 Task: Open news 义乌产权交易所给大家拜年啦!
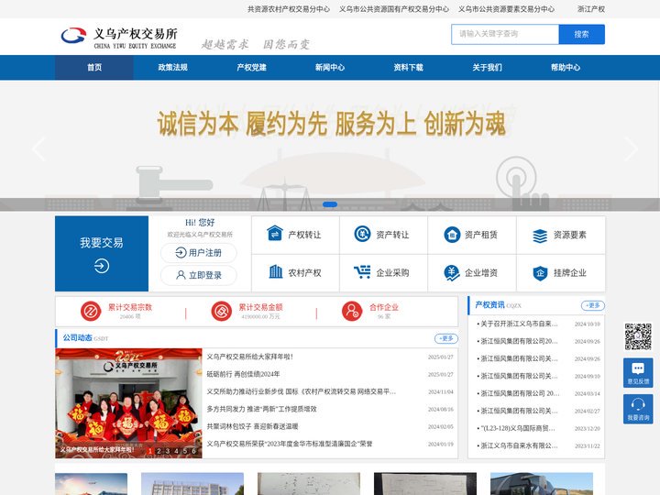249,357
